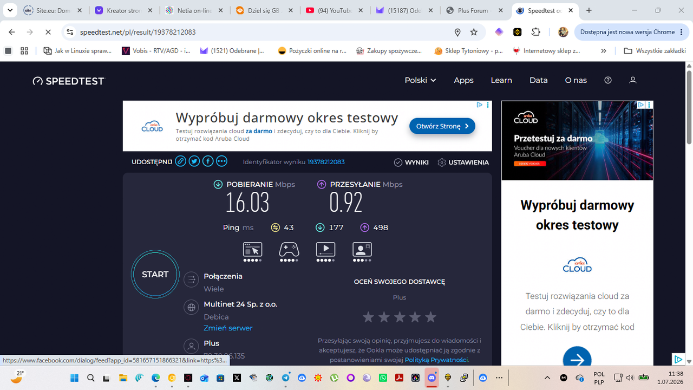Share the result on Twitter

194,161
